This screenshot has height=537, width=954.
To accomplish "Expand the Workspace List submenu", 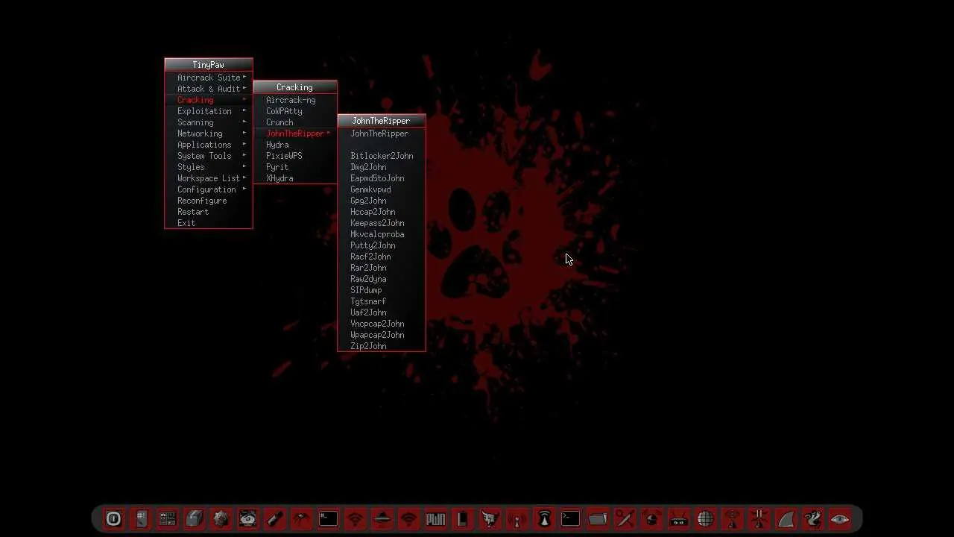I will 209,178.
